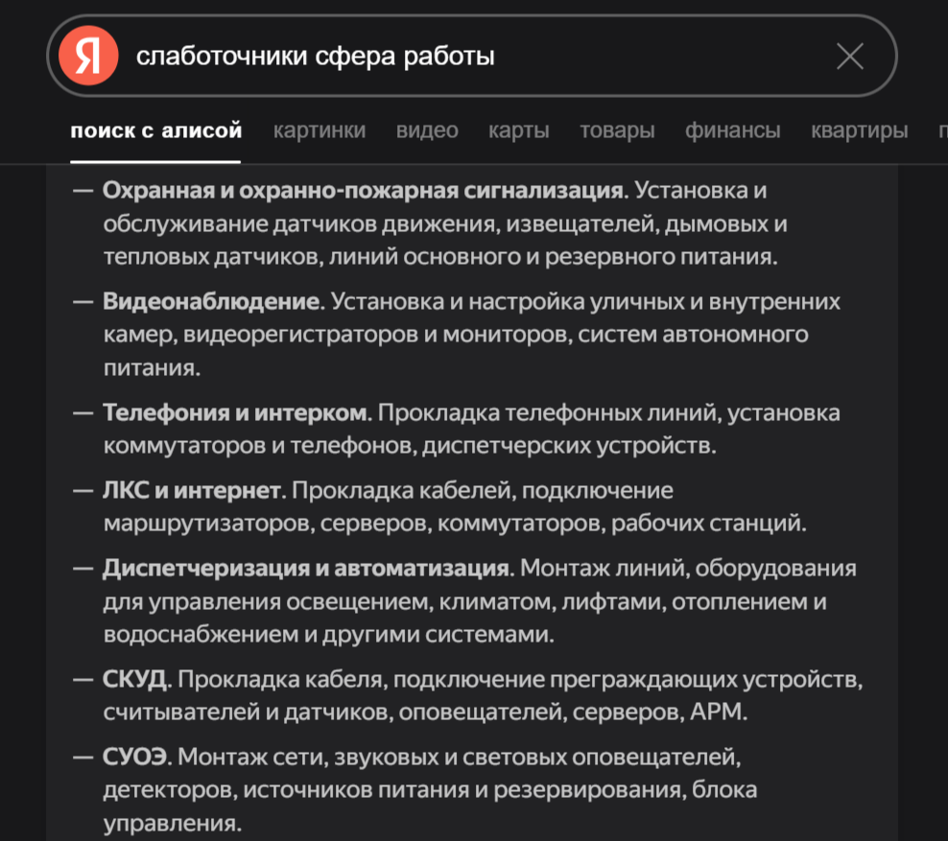Click the red Yandex logo icon
Viewport: 948px width, 841px height.
(88, 56)
